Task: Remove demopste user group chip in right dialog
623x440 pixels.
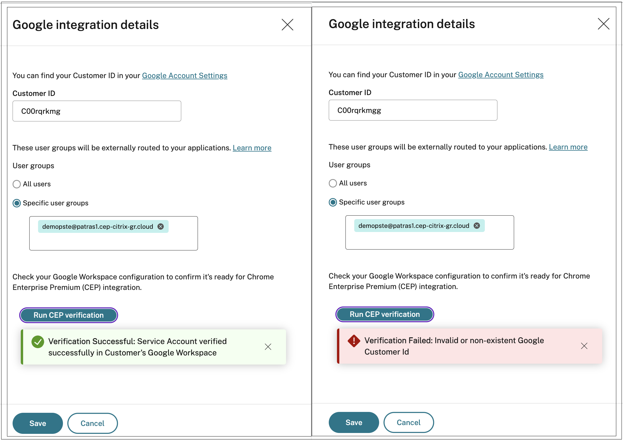Action: 477,225
